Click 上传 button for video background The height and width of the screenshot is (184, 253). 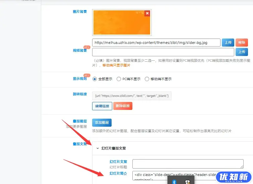[242, 52]
